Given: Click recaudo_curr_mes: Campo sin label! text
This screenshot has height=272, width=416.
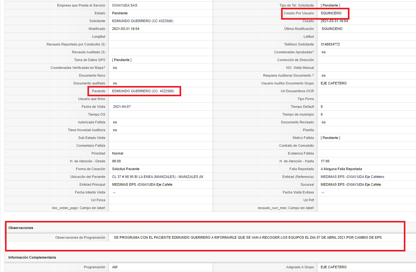Looking at the screenshot, I should pos(286,208).
